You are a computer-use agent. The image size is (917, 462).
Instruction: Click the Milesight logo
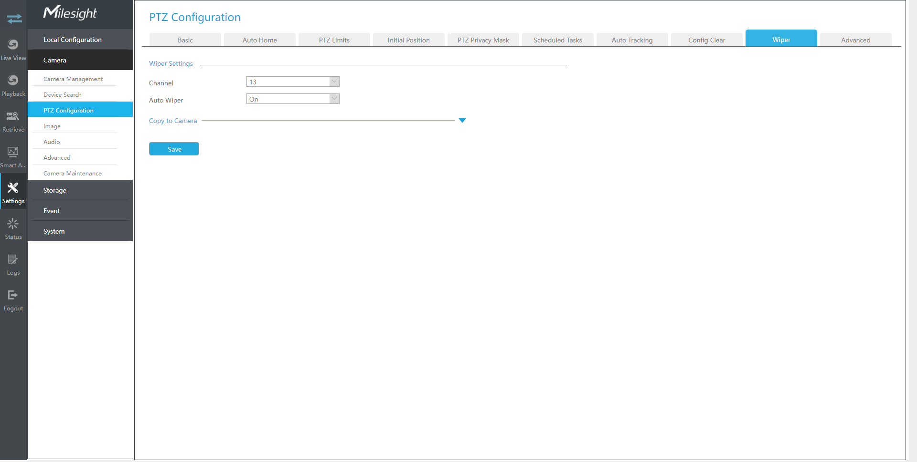(70, 13)
